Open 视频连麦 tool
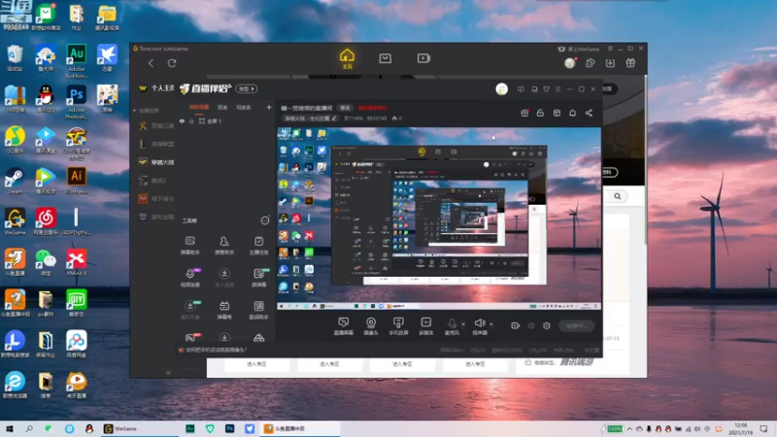 point(189,278)
